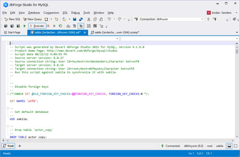Click the Save All icon

pos(81,19)
